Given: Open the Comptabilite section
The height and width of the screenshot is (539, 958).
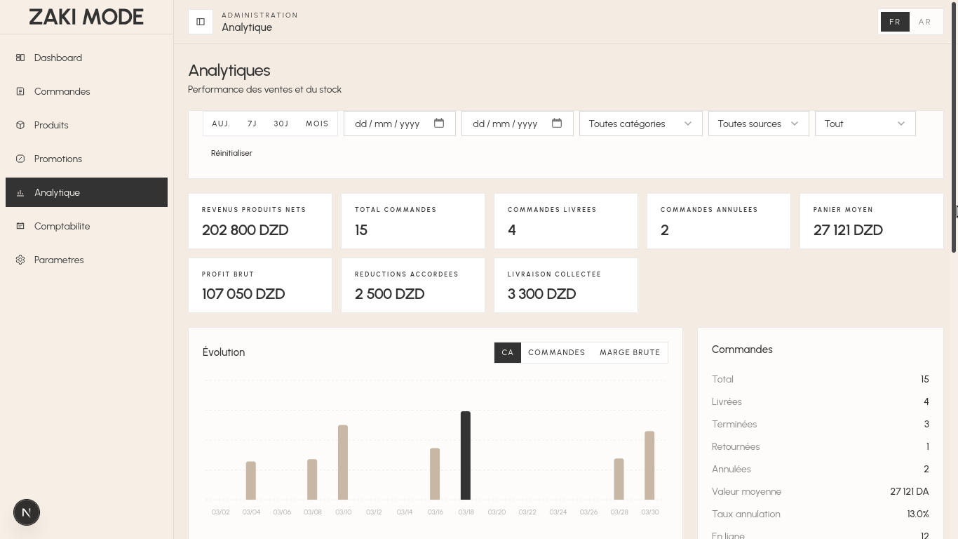Looking at the screenshot, I should (62, 226).
